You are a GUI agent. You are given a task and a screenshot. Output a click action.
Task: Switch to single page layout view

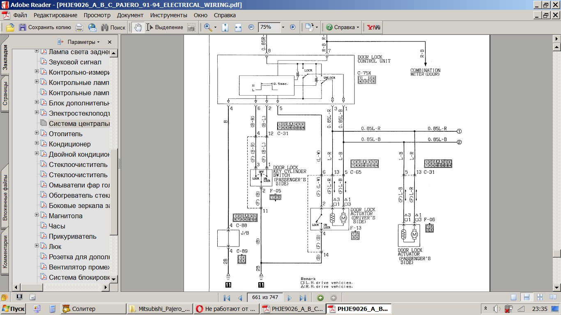point(514,298)
